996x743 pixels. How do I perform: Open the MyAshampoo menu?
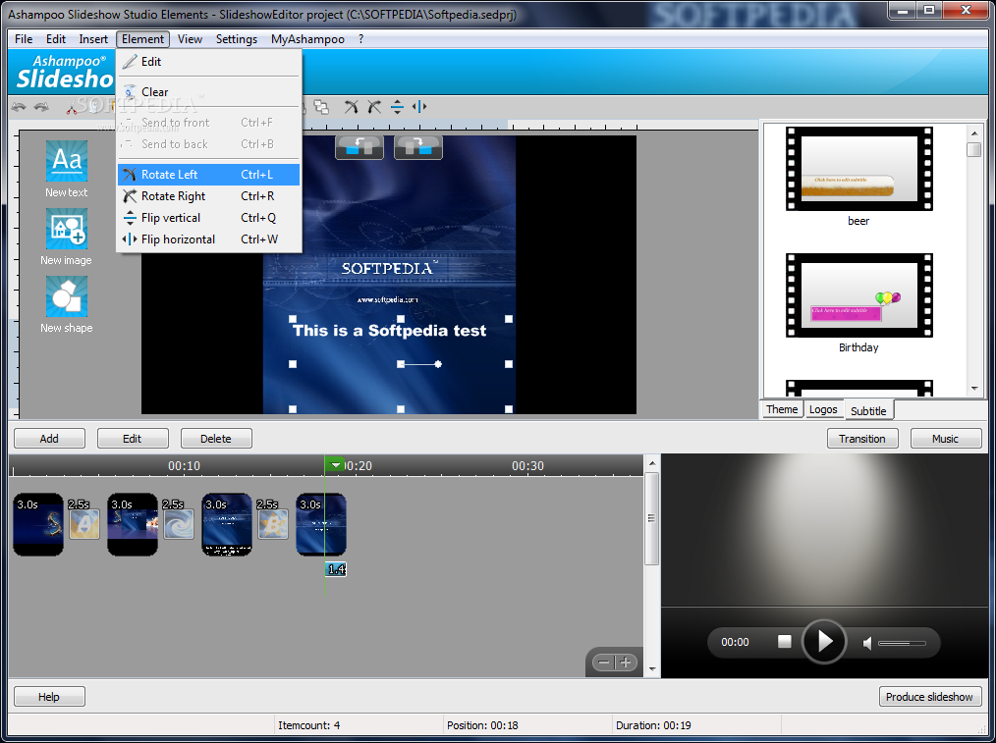click(x=307, y=39)
